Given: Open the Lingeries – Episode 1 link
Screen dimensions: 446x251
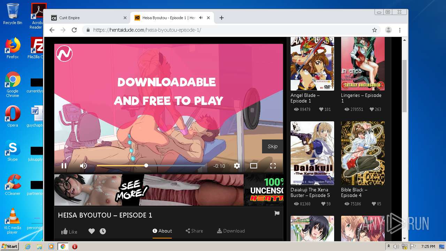Looking at the screenshot, I should click(x=361, y=98).
